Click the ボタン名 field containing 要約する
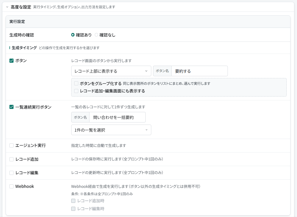 (200, 71)
